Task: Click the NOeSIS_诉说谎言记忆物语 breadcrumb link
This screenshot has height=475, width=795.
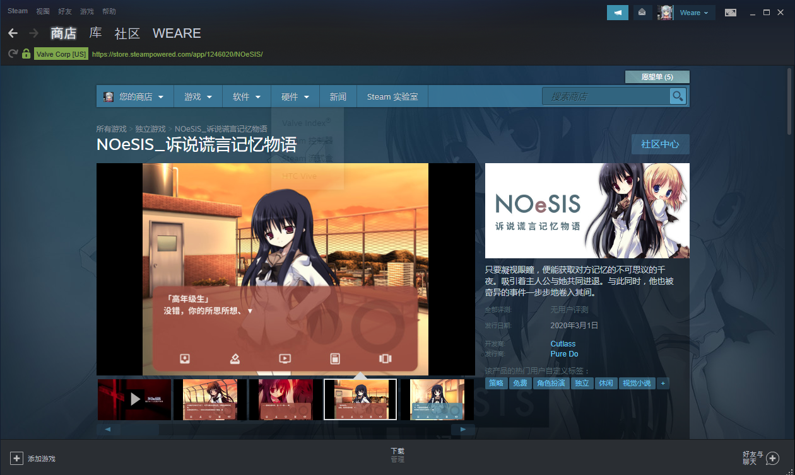Action: click(x=221, y=129)
